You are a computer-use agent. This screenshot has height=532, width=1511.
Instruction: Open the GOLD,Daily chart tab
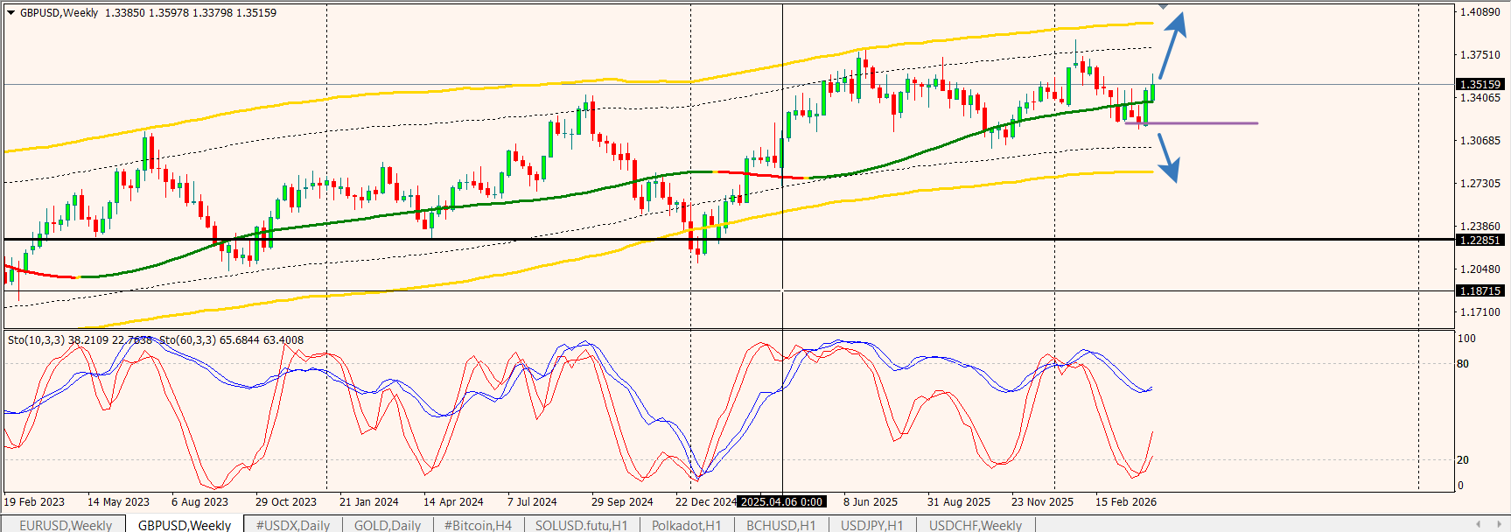point(388,525)
